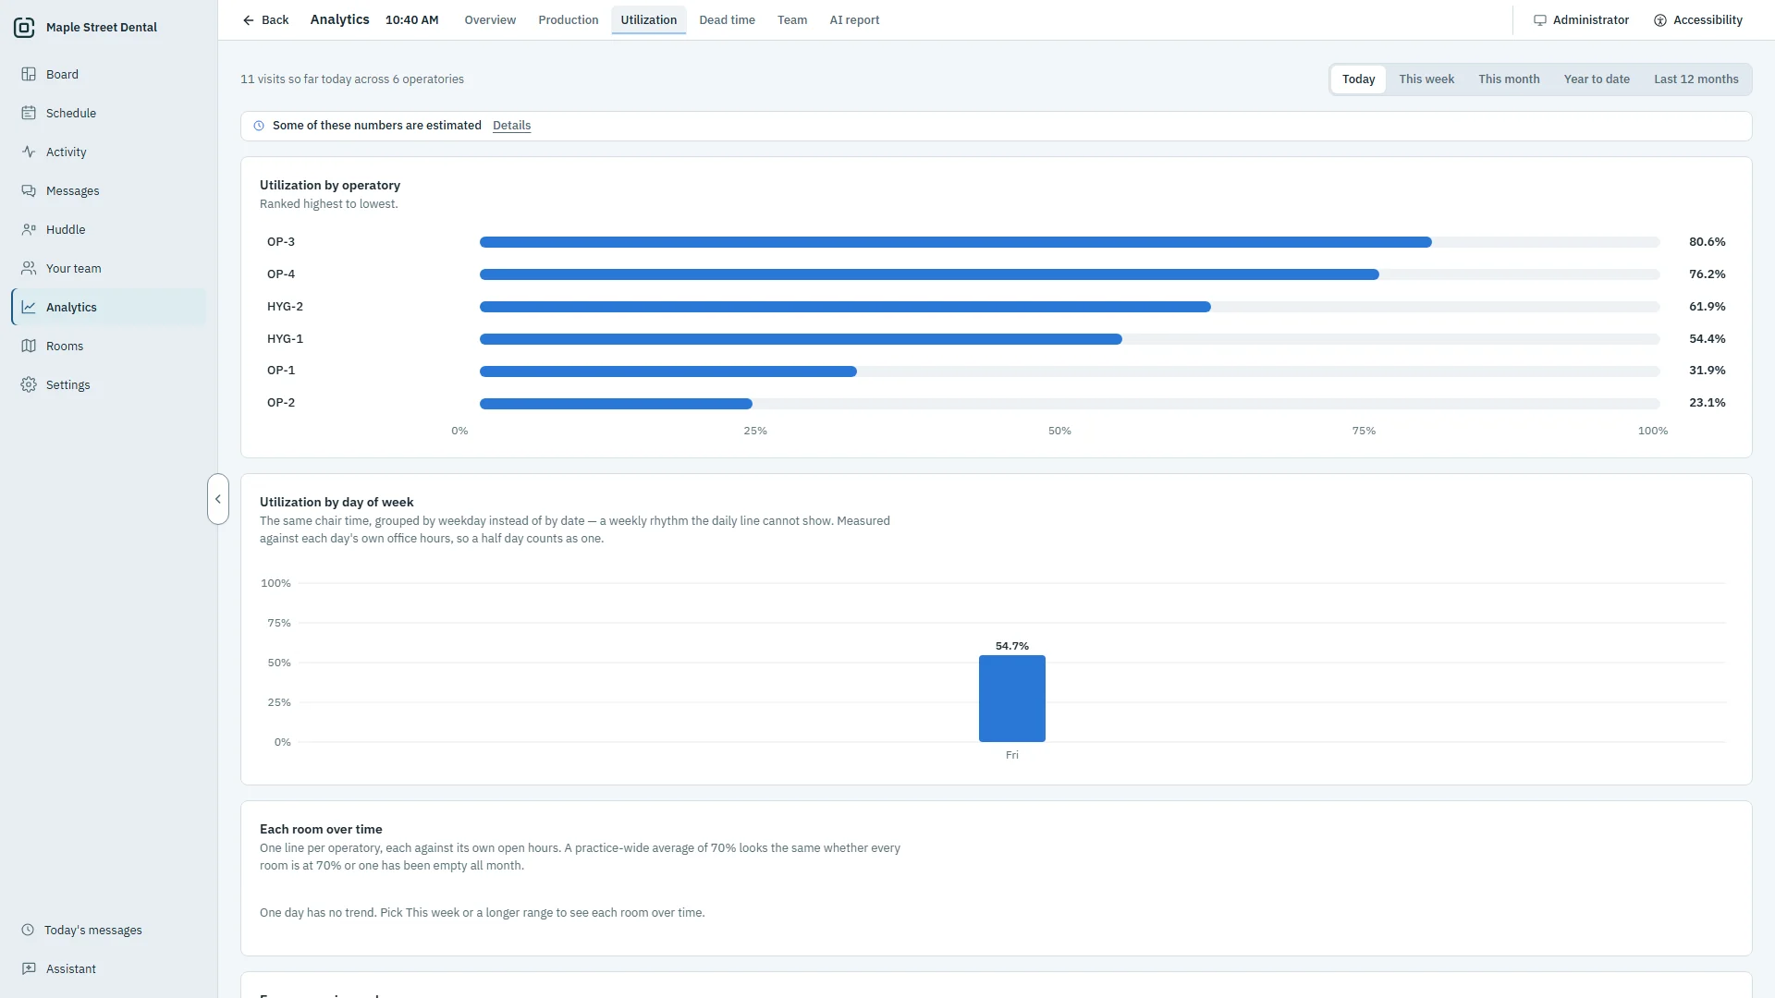
Task: Open the Administrator view switcher
Action: pos(1581,20)
